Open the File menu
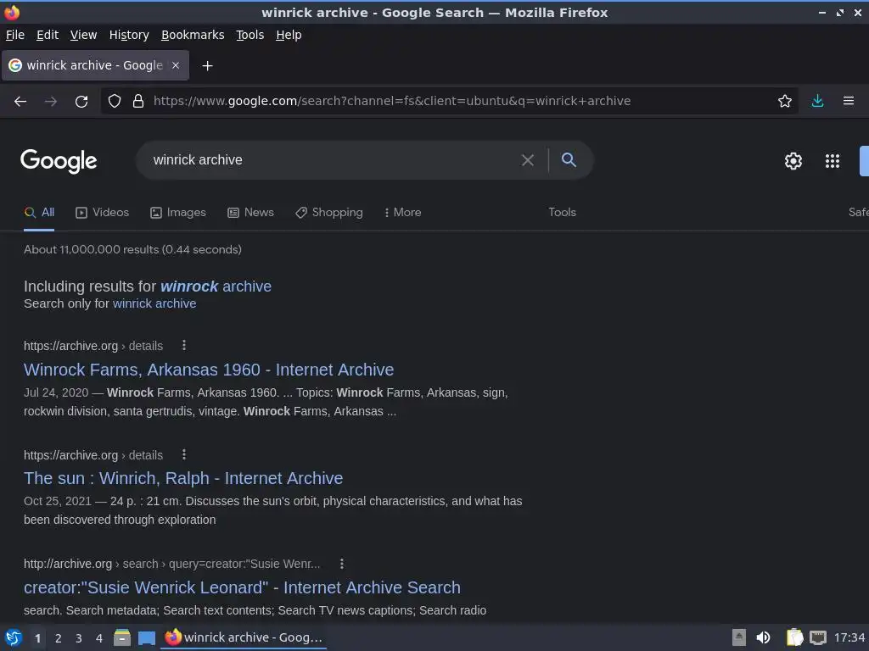This screenshot has height=651, width=869. [15, 35]
